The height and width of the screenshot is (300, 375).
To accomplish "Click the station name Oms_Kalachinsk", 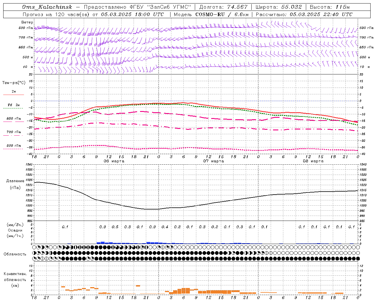I will [47, 7].
